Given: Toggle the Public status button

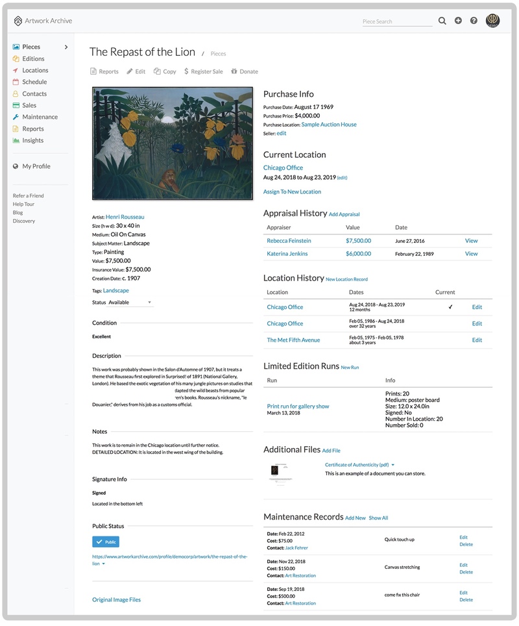Looking at the screenshot, I should [x=105, y=542].
